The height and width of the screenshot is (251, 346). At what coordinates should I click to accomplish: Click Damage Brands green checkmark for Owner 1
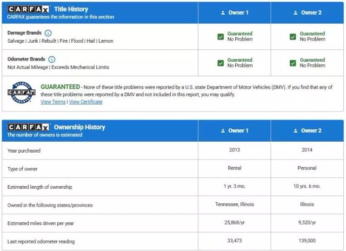(x=221, y=37)
